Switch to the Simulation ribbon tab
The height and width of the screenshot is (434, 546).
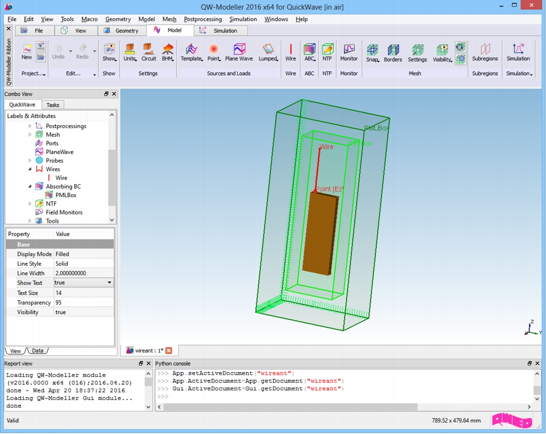pyautogui.click(x=220, y=31)
